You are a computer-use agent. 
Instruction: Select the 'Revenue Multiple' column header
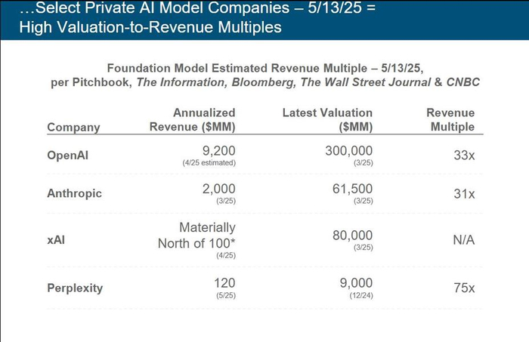452,119
